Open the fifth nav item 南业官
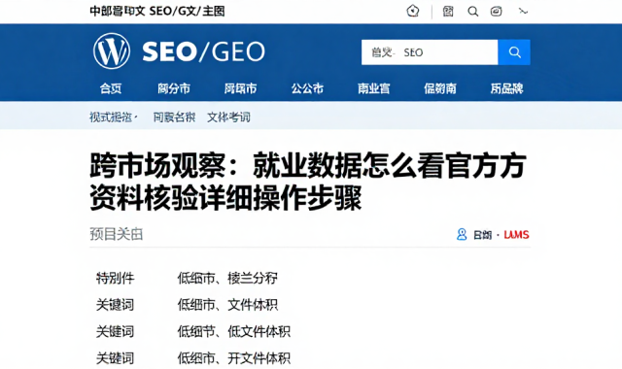 pos(373,88)
